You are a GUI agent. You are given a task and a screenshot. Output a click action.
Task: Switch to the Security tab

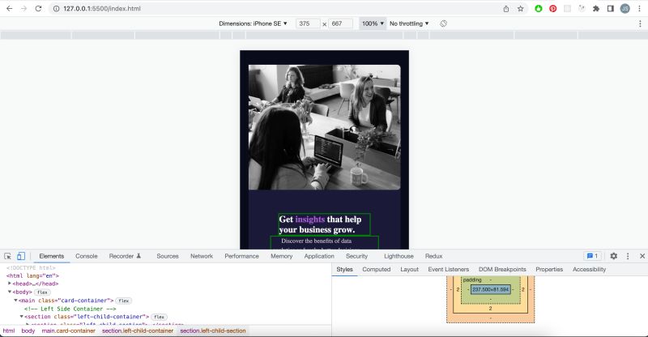pos(356,256)
